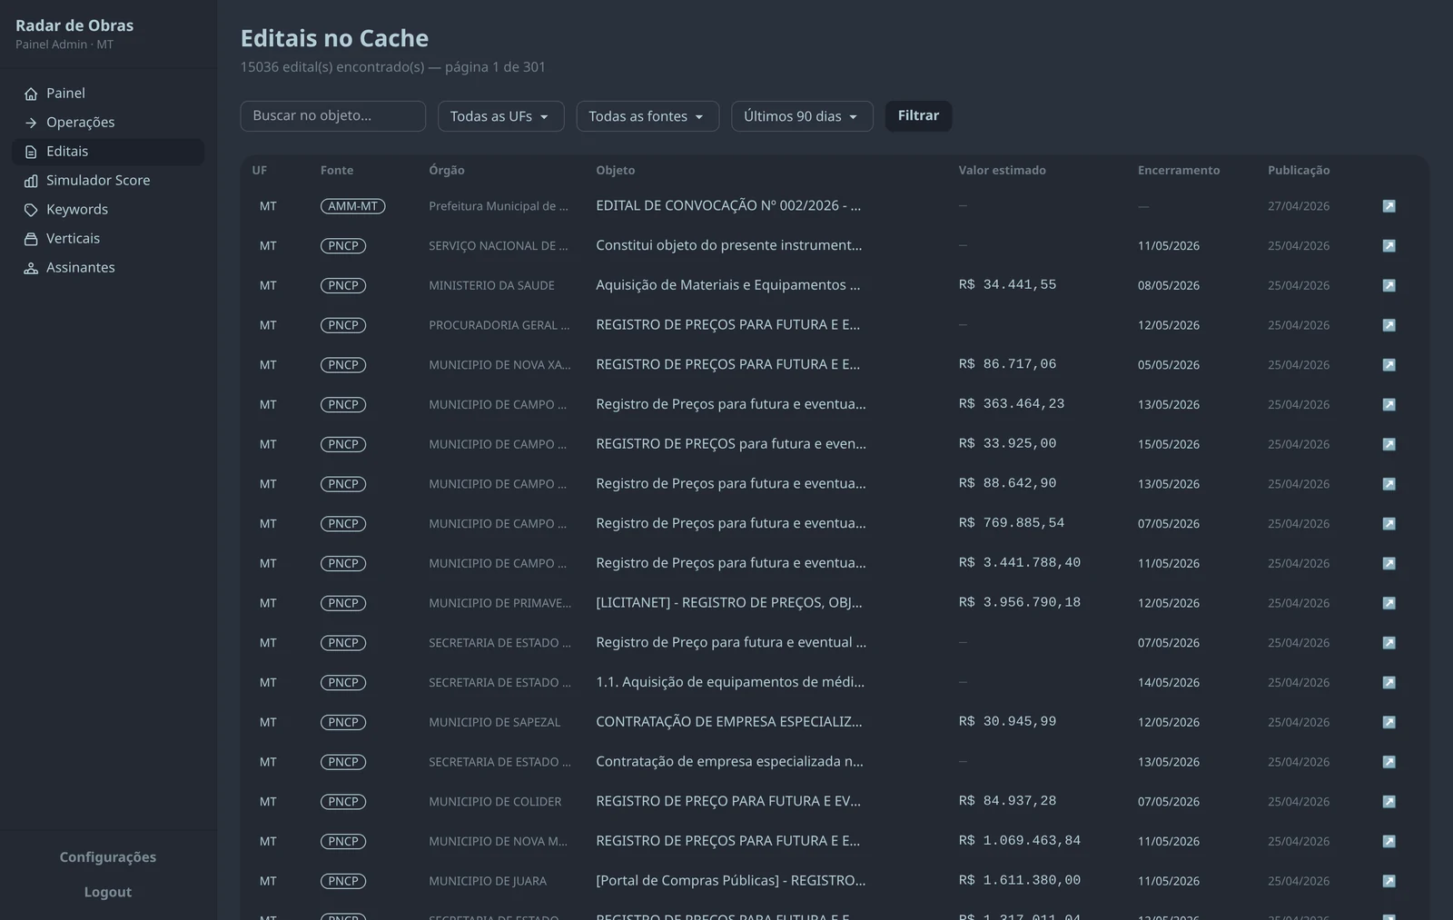Viewport: 1453px width, 920px height.
Task: Click the Editais document icon
Action: pyautogui.click(x=31, y=152)
